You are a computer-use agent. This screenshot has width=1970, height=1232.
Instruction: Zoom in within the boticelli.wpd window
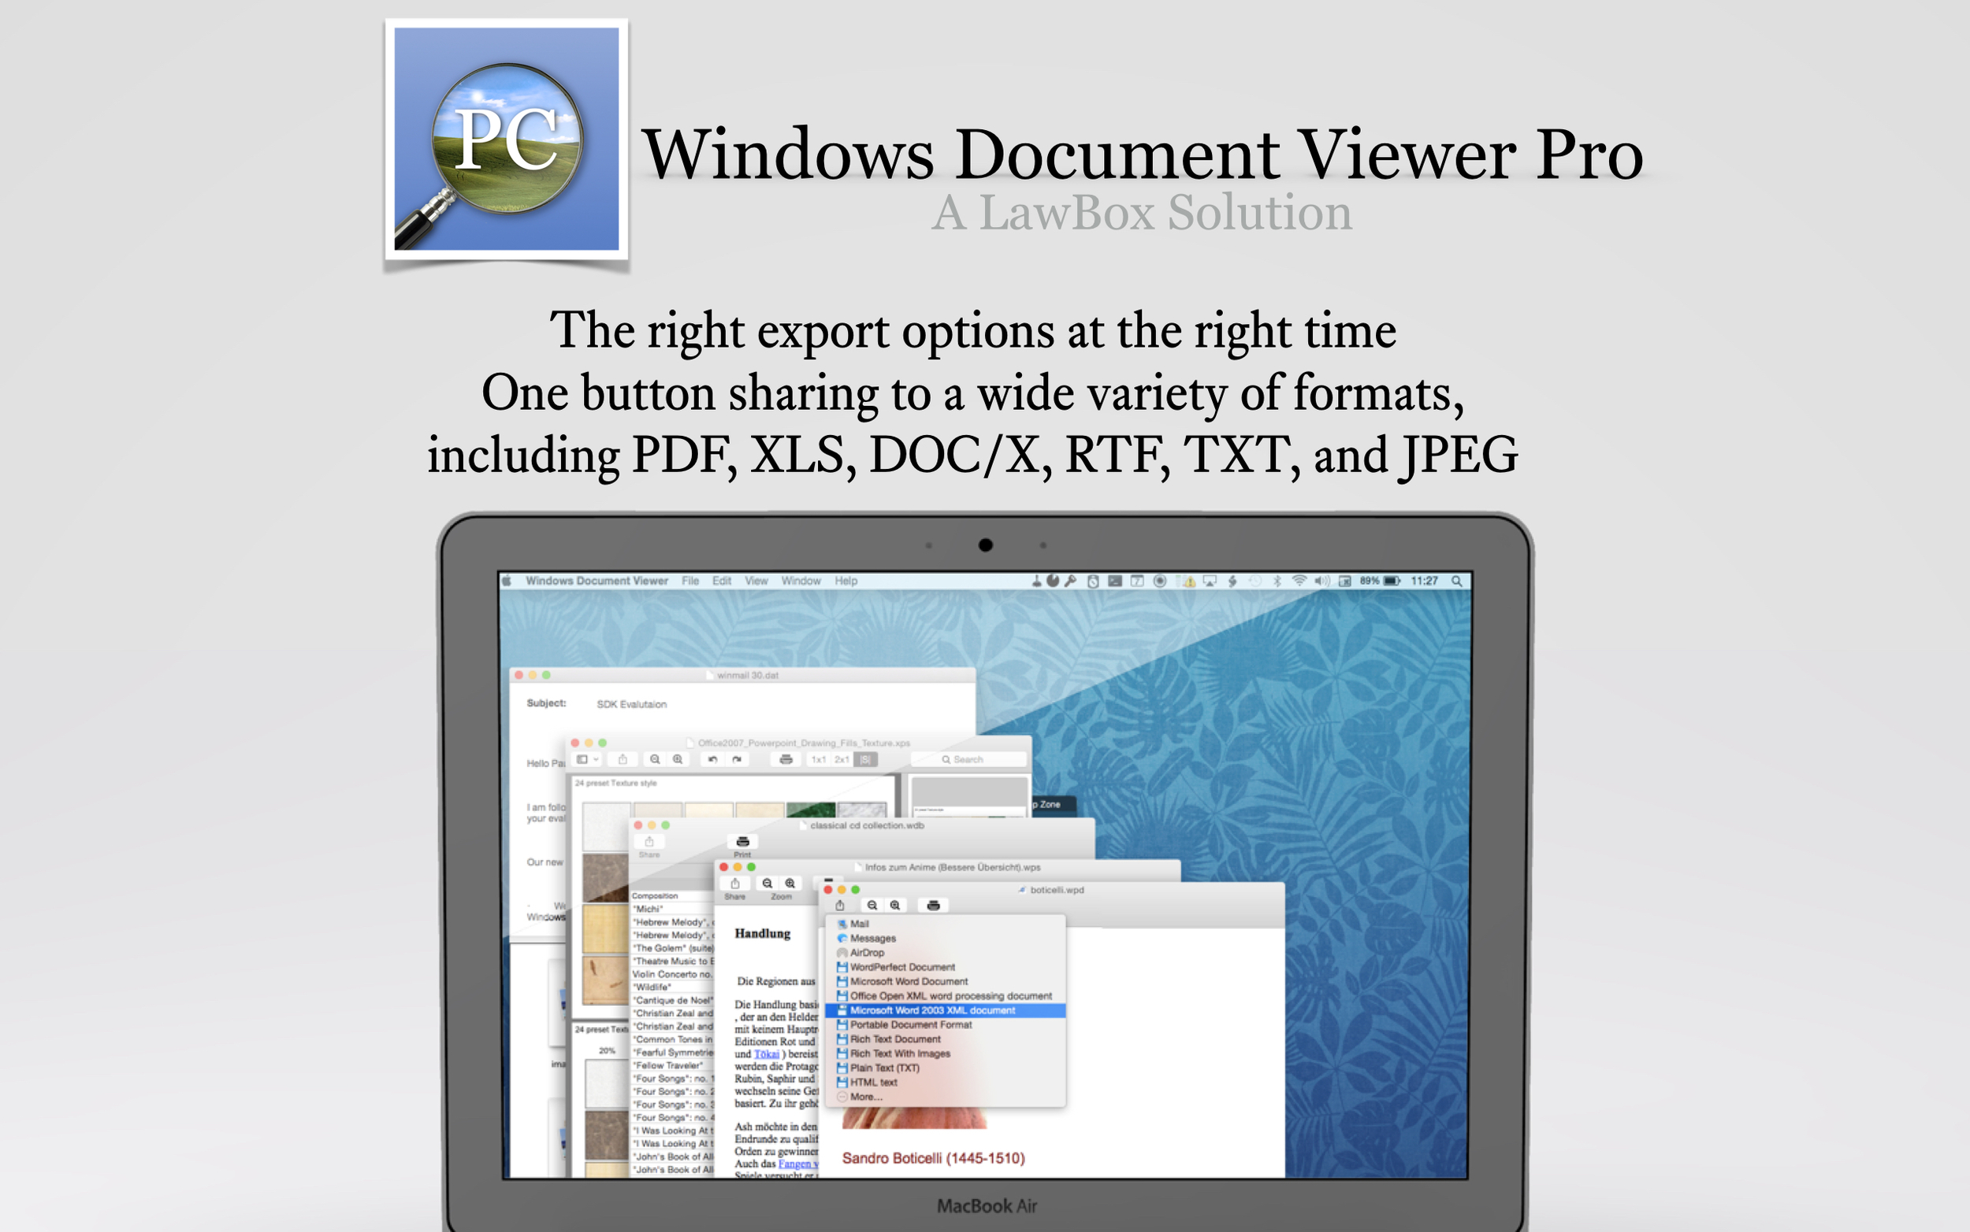pos(895,905)
